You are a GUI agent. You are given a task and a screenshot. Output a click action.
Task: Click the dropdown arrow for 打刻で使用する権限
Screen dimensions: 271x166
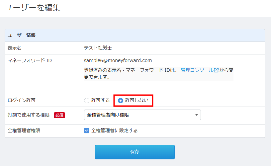tap(197, 115)
